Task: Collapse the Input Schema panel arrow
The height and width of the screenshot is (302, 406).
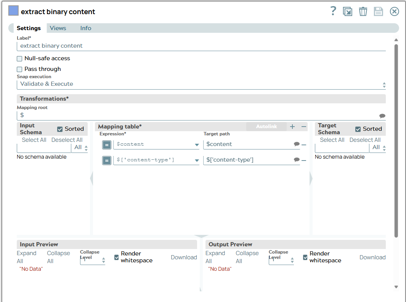Action: [91, 178]
